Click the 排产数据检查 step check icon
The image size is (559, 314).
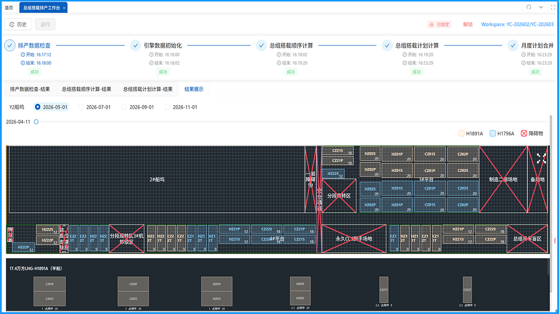point(10,45)
